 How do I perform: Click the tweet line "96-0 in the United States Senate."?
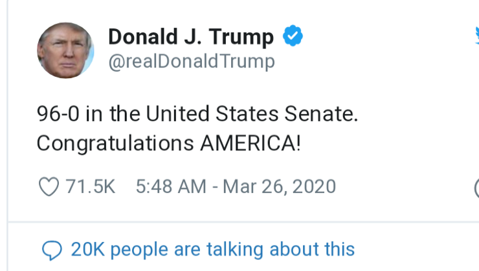[x=197, y=115]
